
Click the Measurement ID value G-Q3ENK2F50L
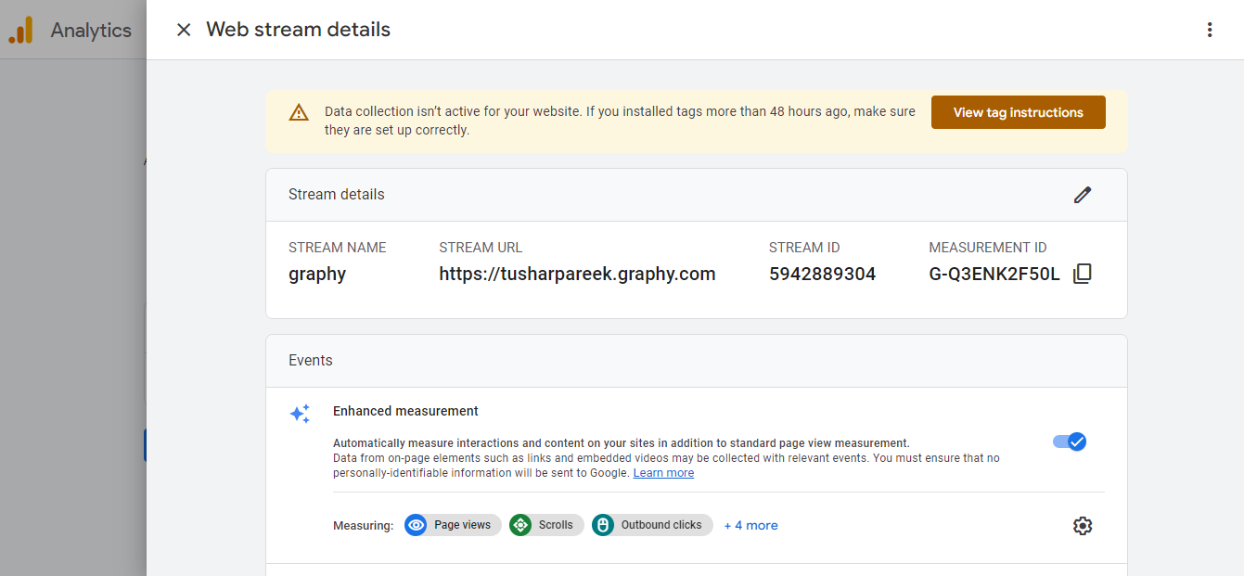(x=994, y=274)
